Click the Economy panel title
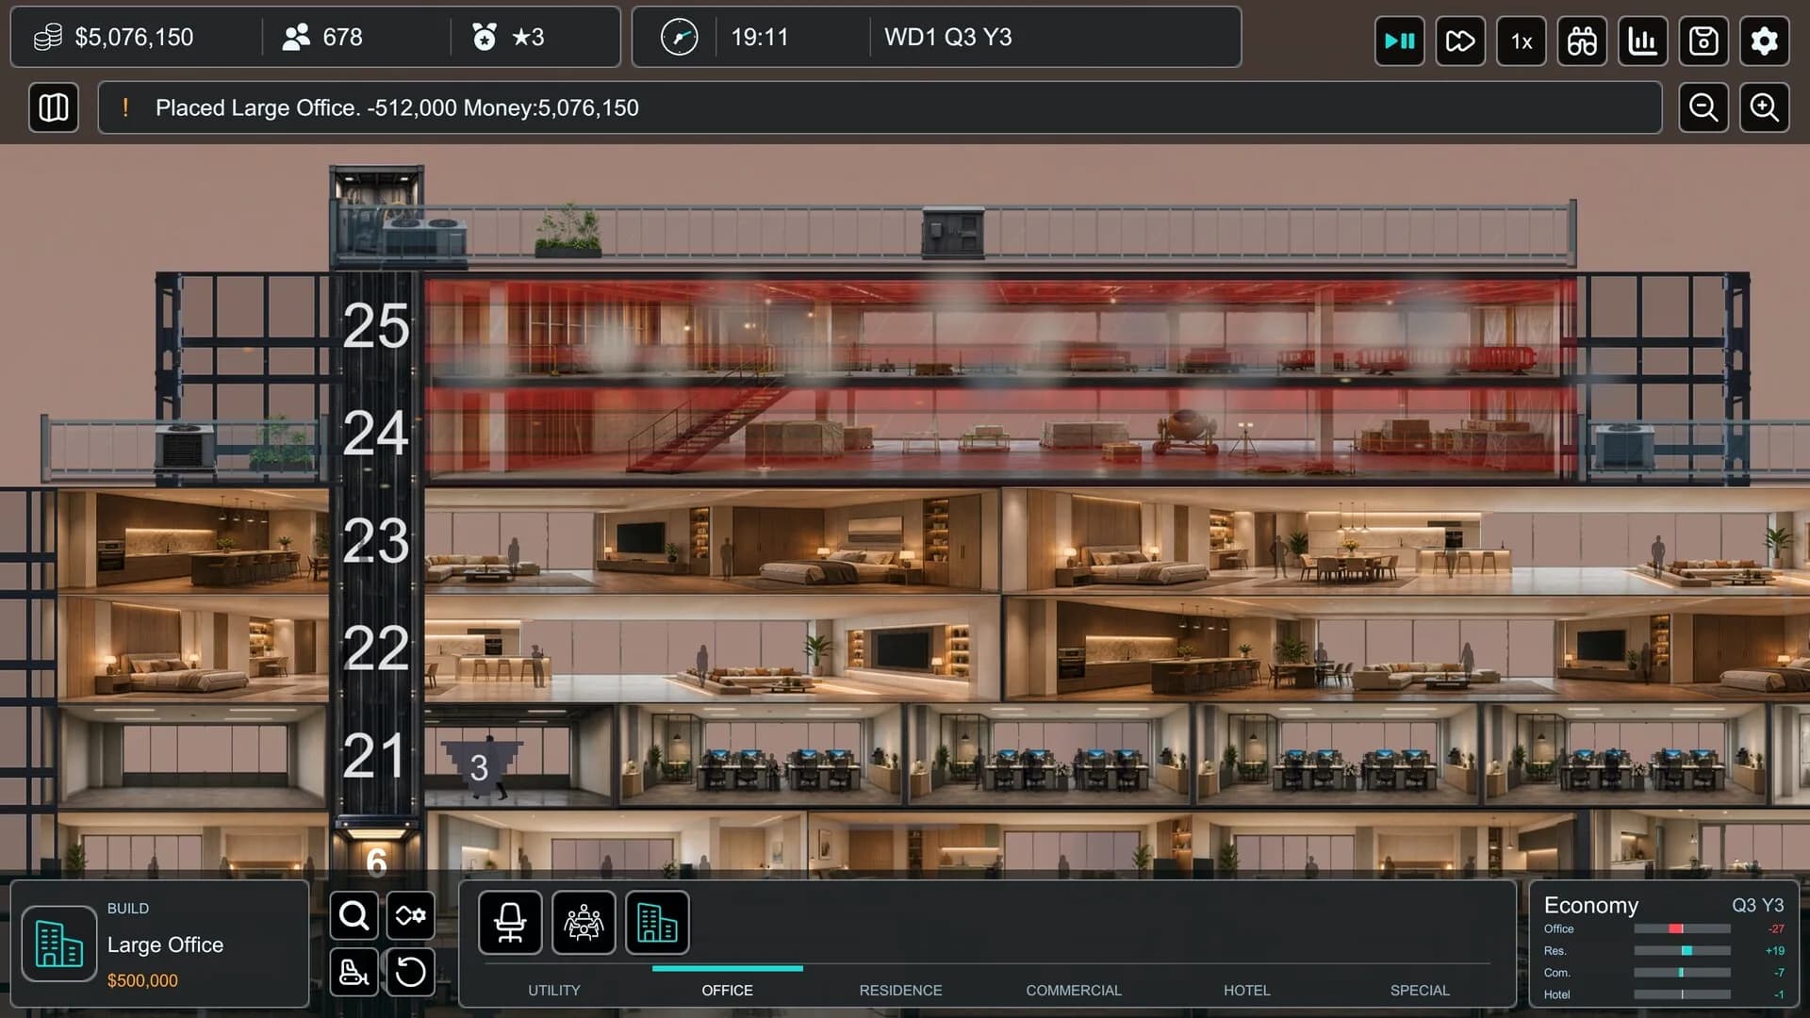The width and height of the screenshot is (1810, 1018). pos(1590,905)
